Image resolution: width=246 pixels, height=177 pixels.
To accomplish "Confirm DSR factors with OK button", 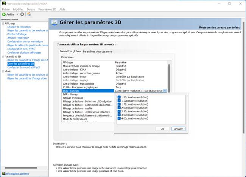I will pos(162,129).
